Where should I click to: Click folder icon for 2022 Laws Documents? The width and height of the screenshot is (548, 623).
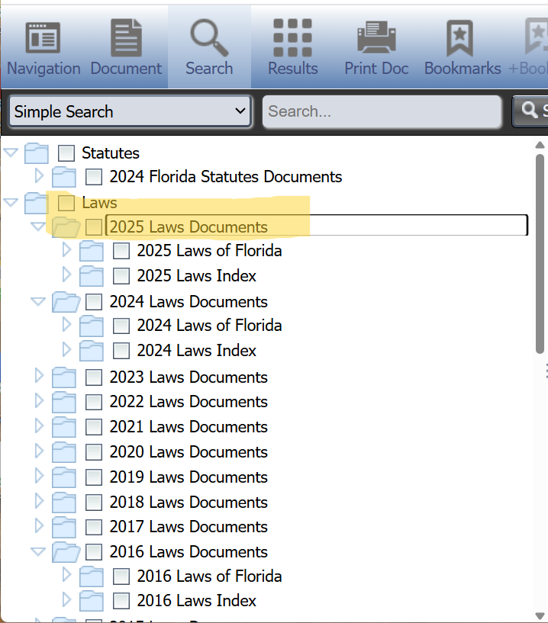63,402
